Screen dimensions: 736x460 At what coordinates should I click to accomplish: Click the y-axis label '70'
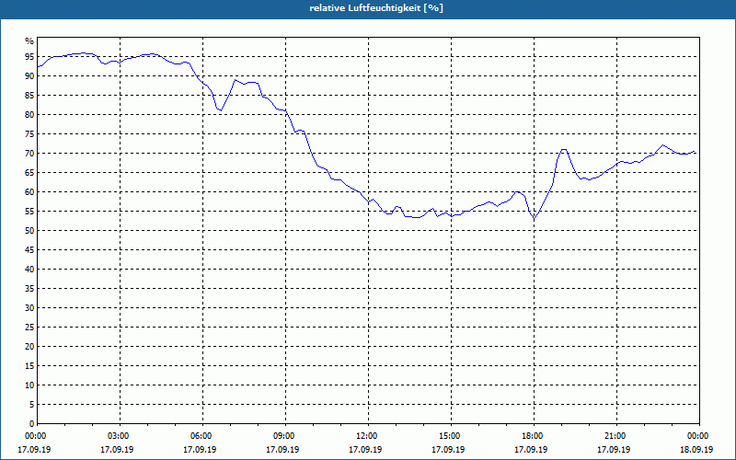tap(29, 154)
